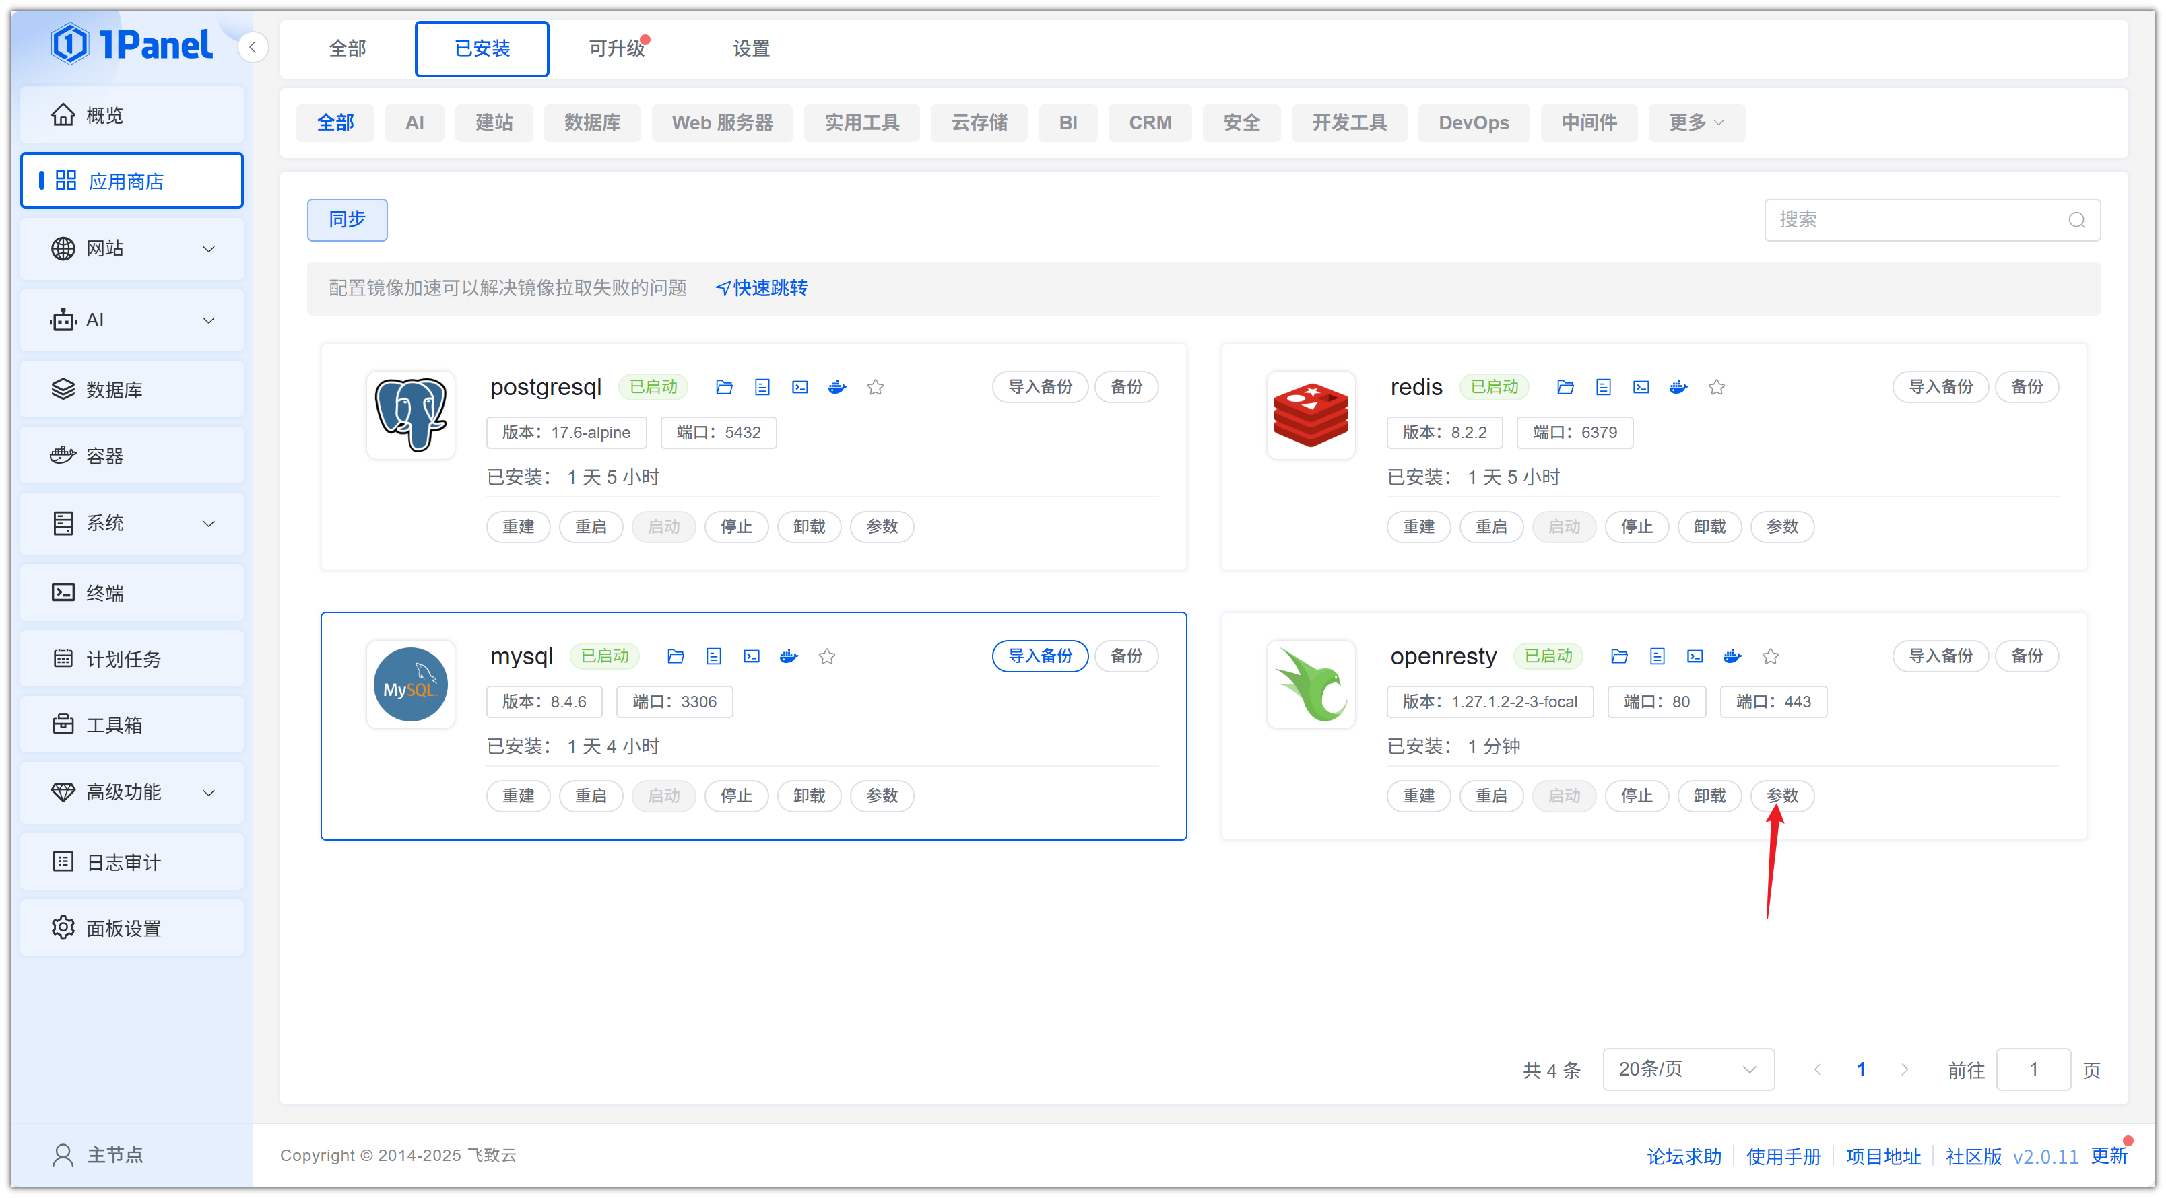Viewport: 2166px width, 1198px height.
Task: Open the 20条/页 page size dropdown
Action: pos(1688,1069)
